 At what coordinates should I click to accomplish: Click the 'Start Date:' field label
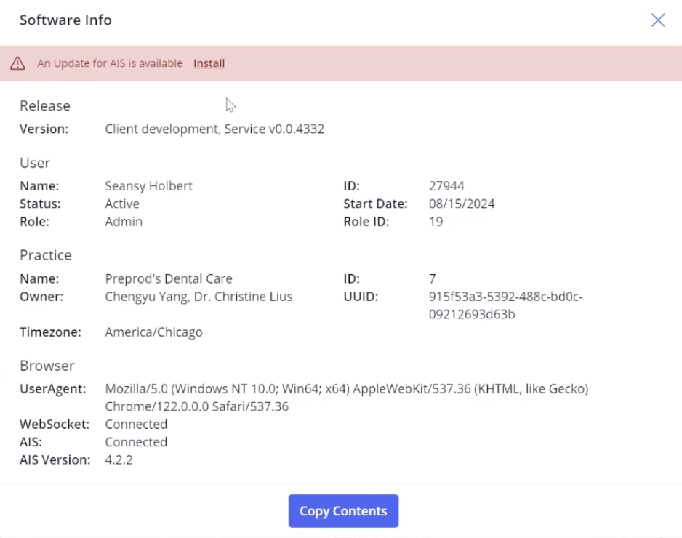point(375,204)
